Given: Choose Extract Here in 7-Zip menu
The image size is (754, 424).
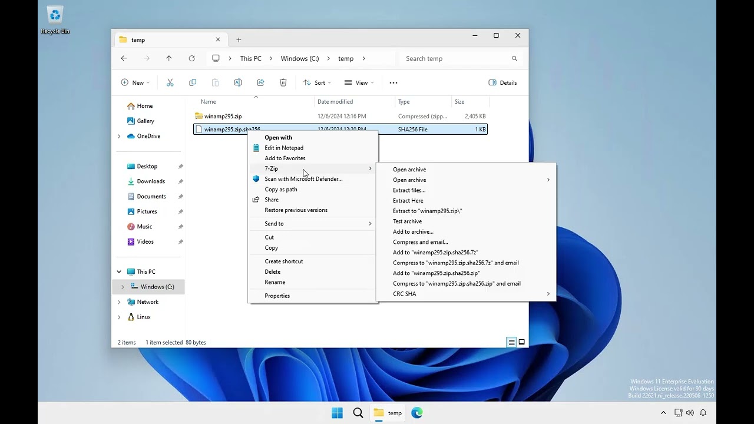Looking at the screenshot, I should pos(466,200).
